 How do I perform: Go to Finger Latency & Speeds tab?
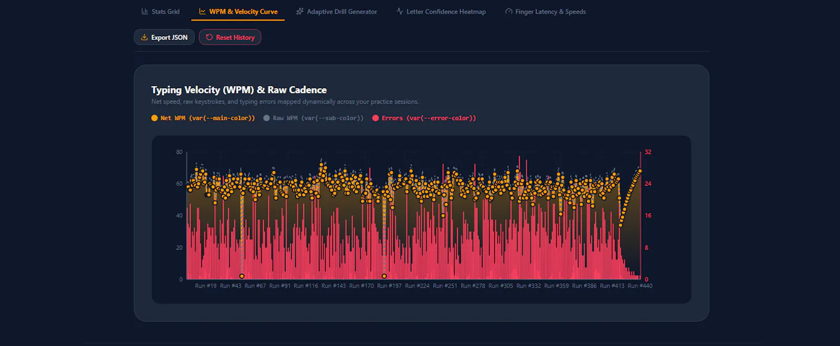(x=545, y=12)
